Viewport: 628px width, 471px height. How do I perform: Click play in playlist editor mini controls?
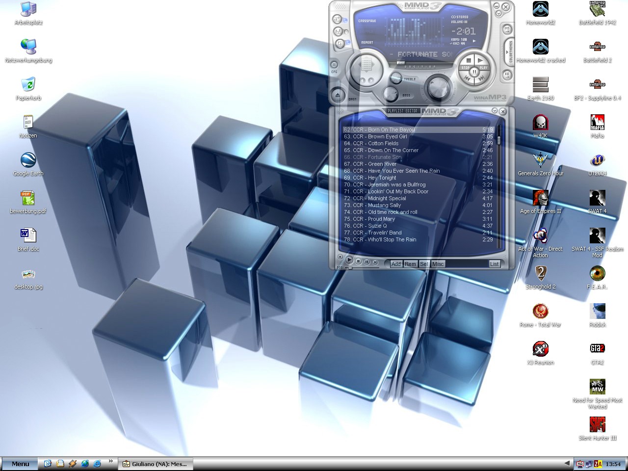click(349, 260)
